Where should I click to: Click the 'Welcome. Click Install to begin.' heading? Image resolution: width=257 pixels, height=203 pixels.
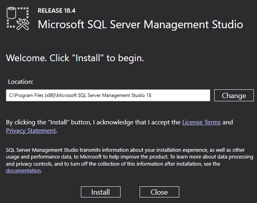tap(75, 58)
